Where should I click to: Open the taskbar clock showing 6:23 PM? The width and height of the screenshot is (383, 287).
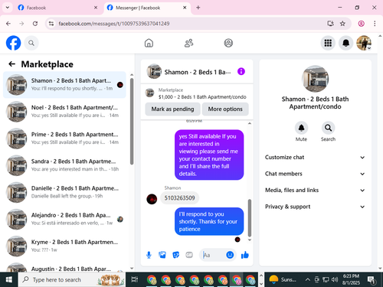[351, 279]
